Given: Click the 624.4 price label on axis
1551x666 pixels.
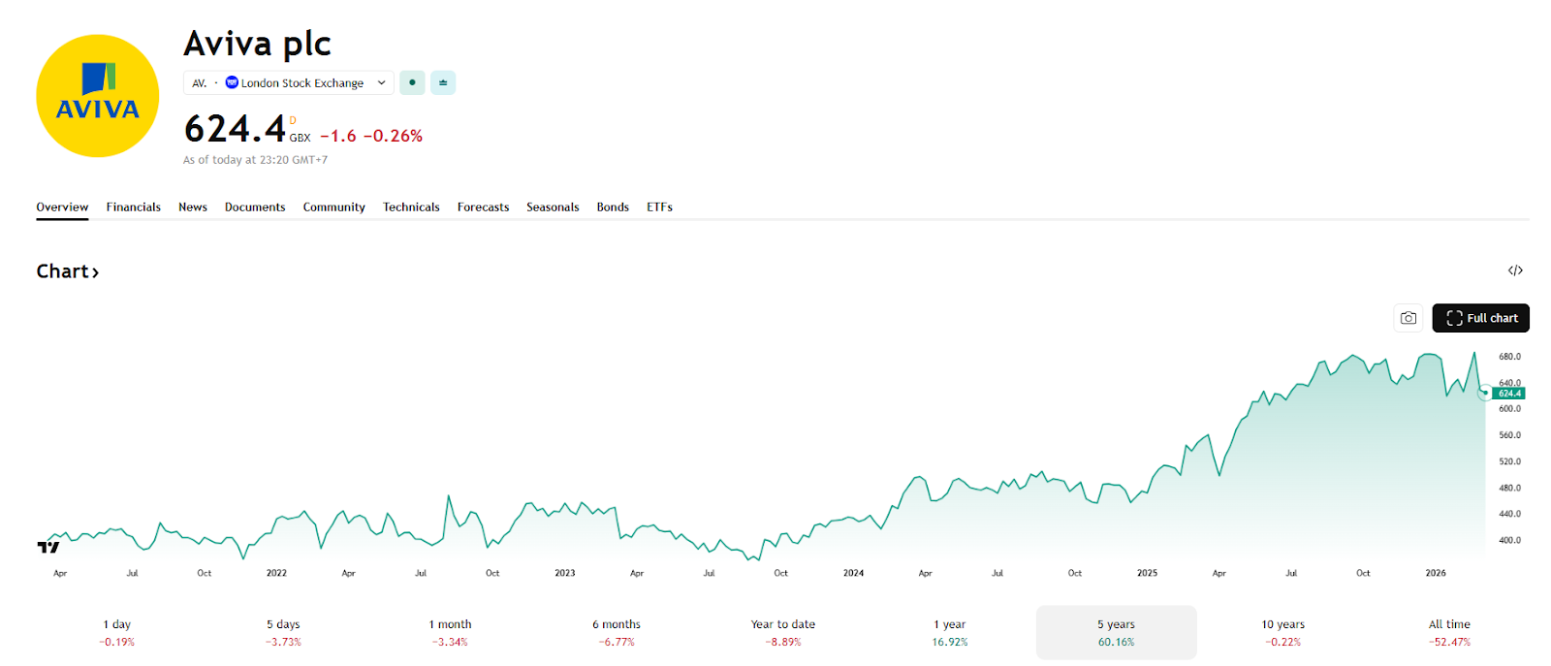Looking at the screenshot, I should tap(1509, 394).
